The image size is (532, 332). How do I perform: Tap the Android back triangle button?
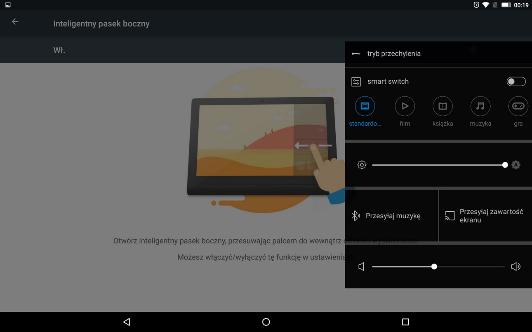point(127,322)
